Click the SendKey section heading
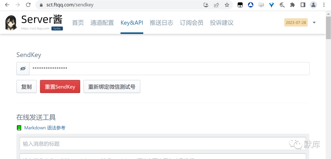This screenshot has height=159, width=331. coord(29,55)
